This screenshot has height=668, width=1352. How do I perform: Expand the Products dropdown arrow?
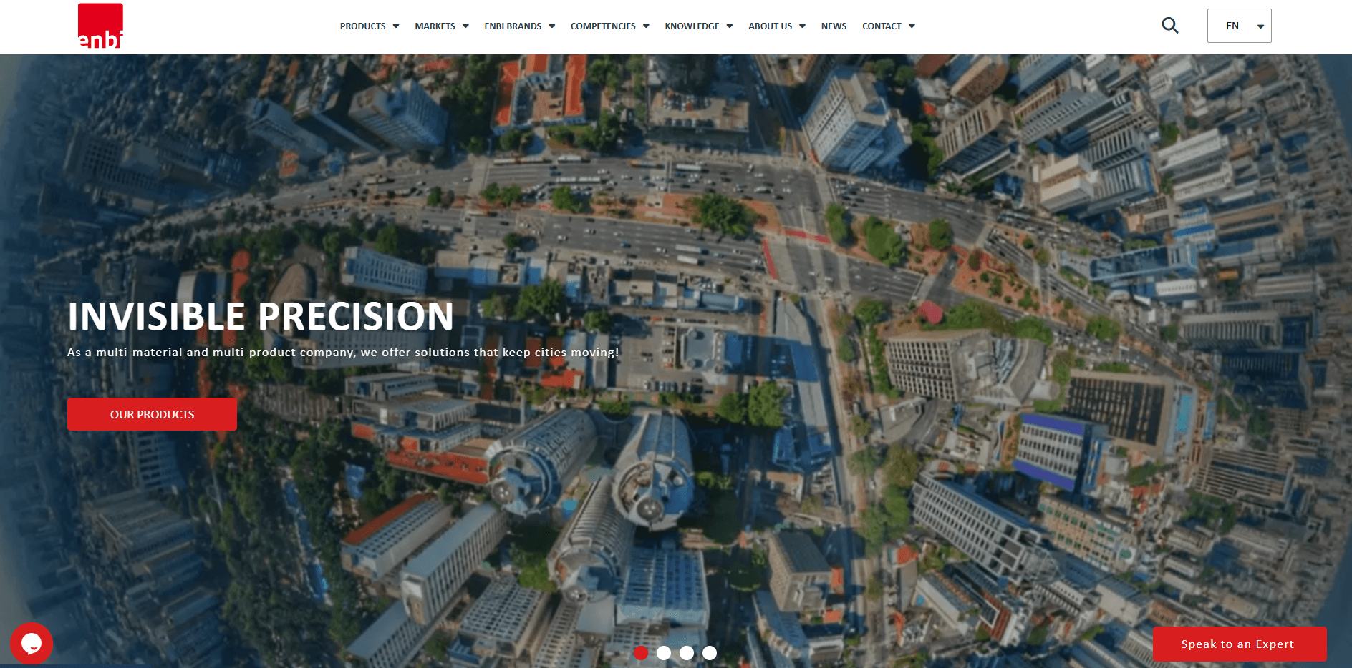coord(396,26)
